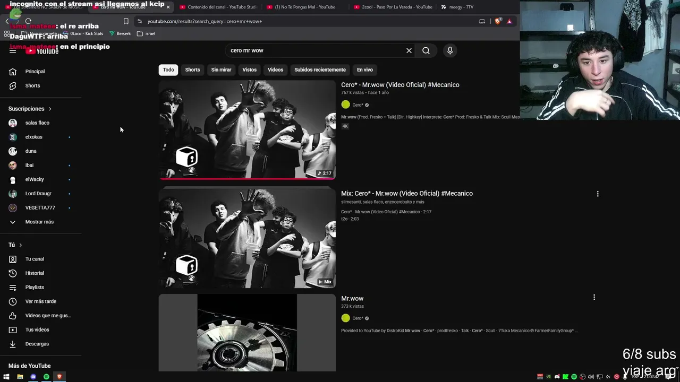The height and width of the screenshot is (382, 680).
Task: Open the Cero* channel name under 'Mr.wow'
Action: [358, 318]
